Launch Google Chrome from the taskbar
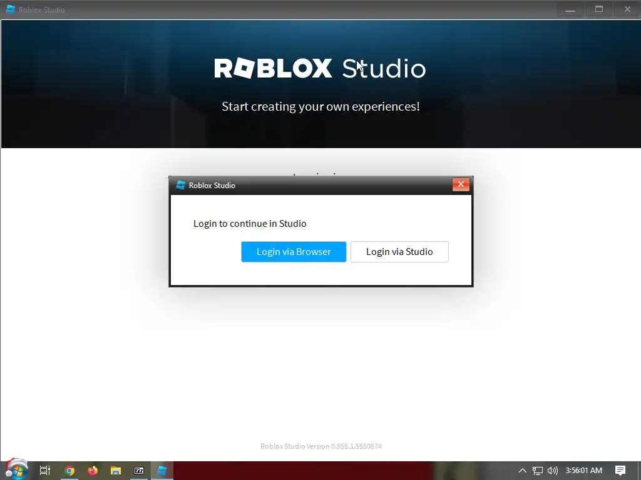The image size is (641, 480). coord(69,471)
